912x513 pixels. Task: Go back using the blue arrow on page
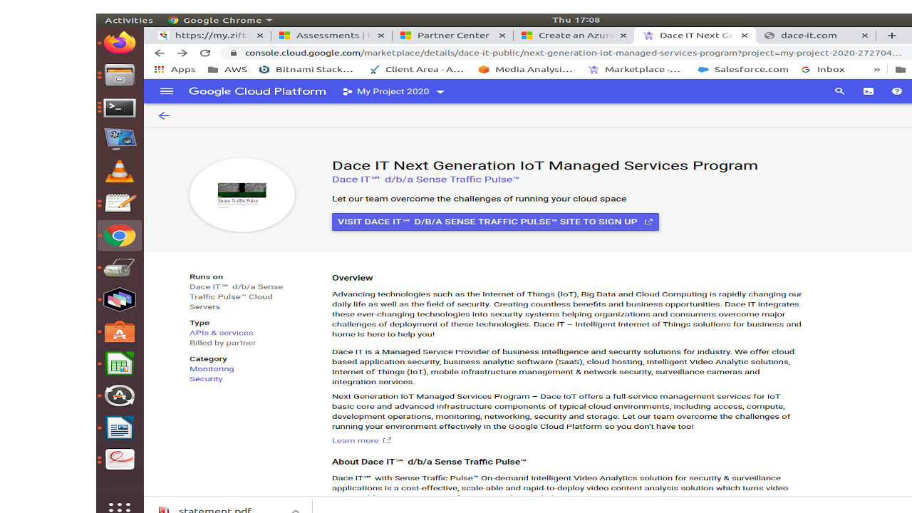click(164, 115)
